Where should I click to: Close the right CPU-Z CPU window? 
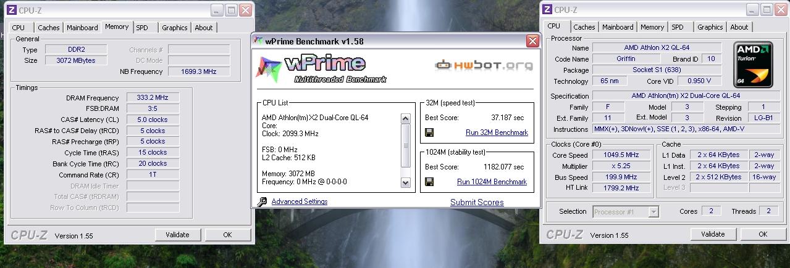780,10
